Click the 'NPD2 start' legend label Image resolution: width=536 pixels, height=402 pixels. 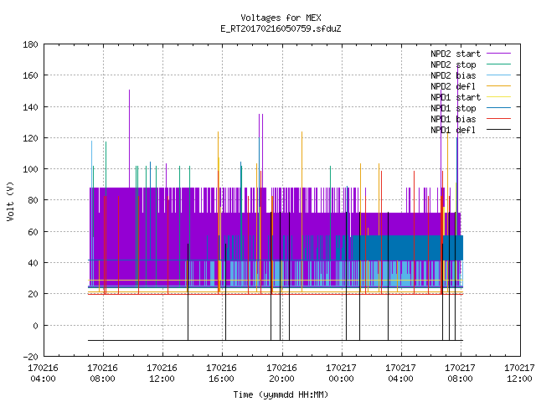456,54
